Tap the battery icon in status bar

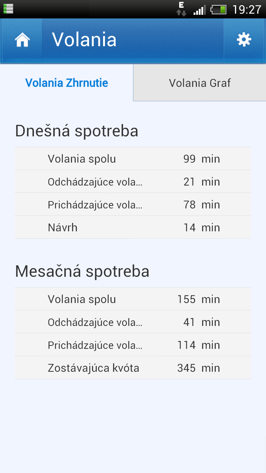click(x=218, y=10)
